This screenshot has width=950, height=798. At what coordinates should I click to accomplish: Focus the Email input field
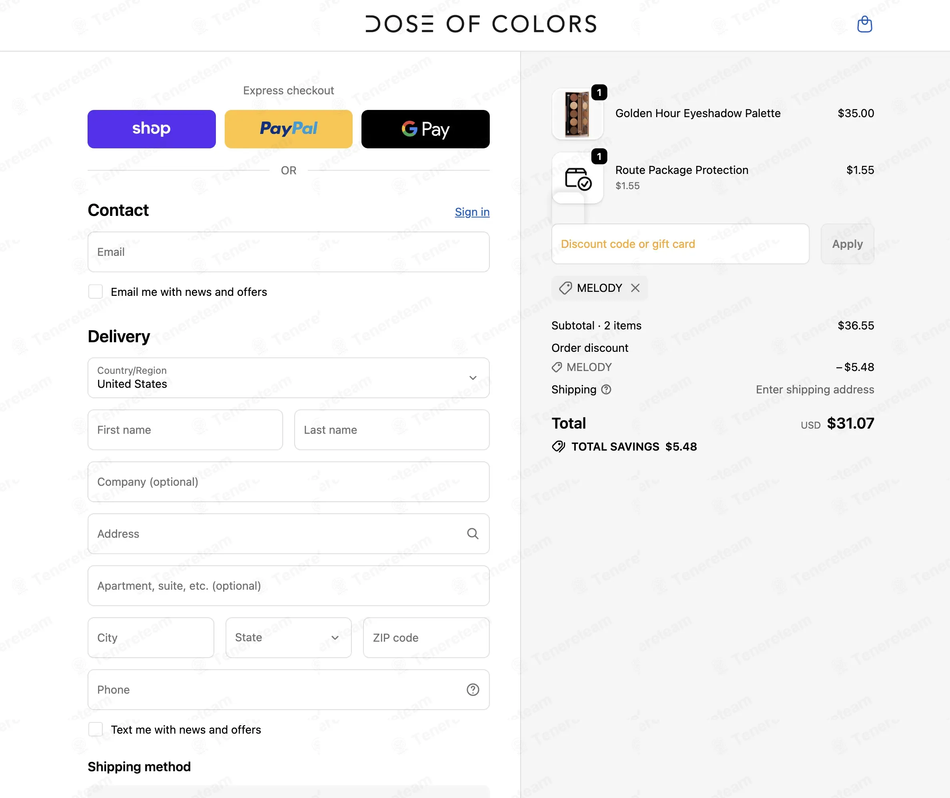coord(289,252)
